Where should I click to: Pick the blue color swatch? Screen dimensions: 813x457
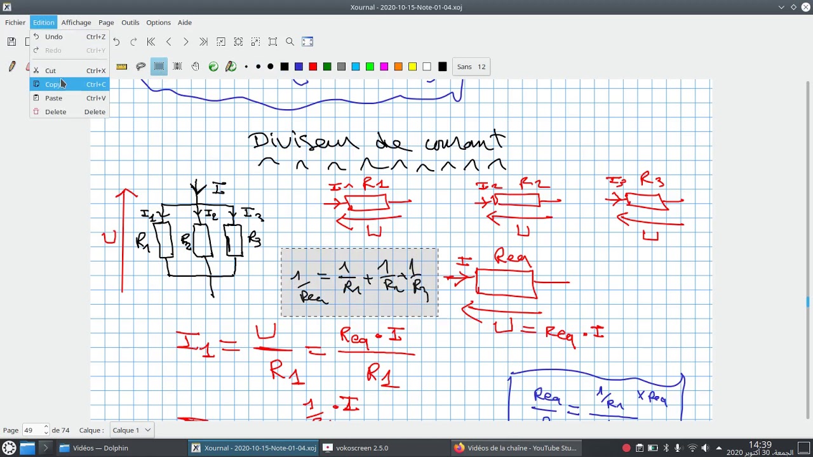click(x=299, y=67)
